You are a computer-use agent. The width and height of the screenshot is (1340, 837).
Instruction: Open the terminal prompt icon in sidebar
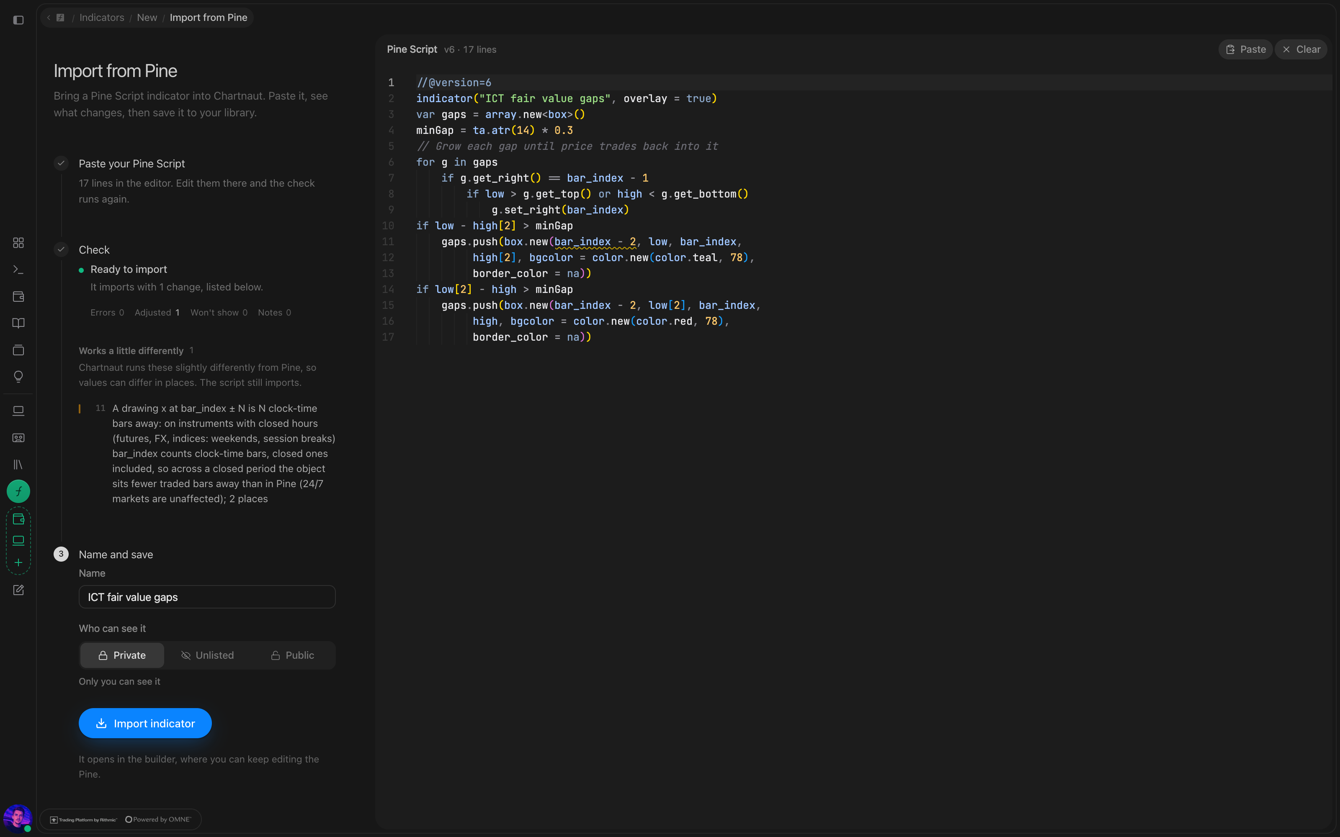(18, 270)
